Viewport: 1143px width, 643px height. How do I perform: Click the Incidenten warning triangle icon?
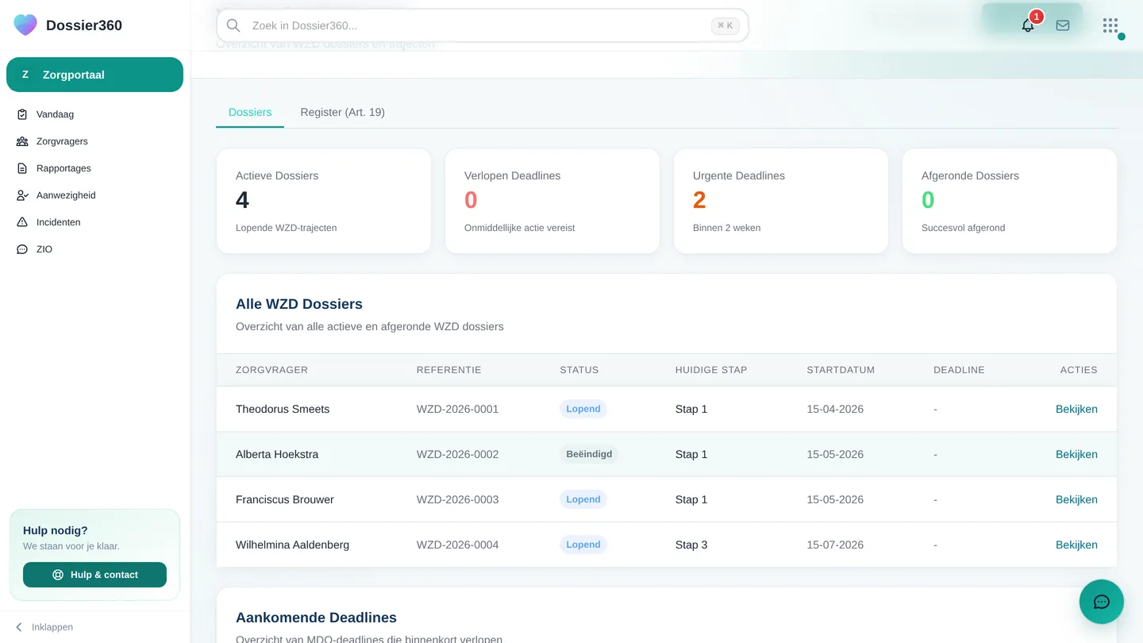22,222
